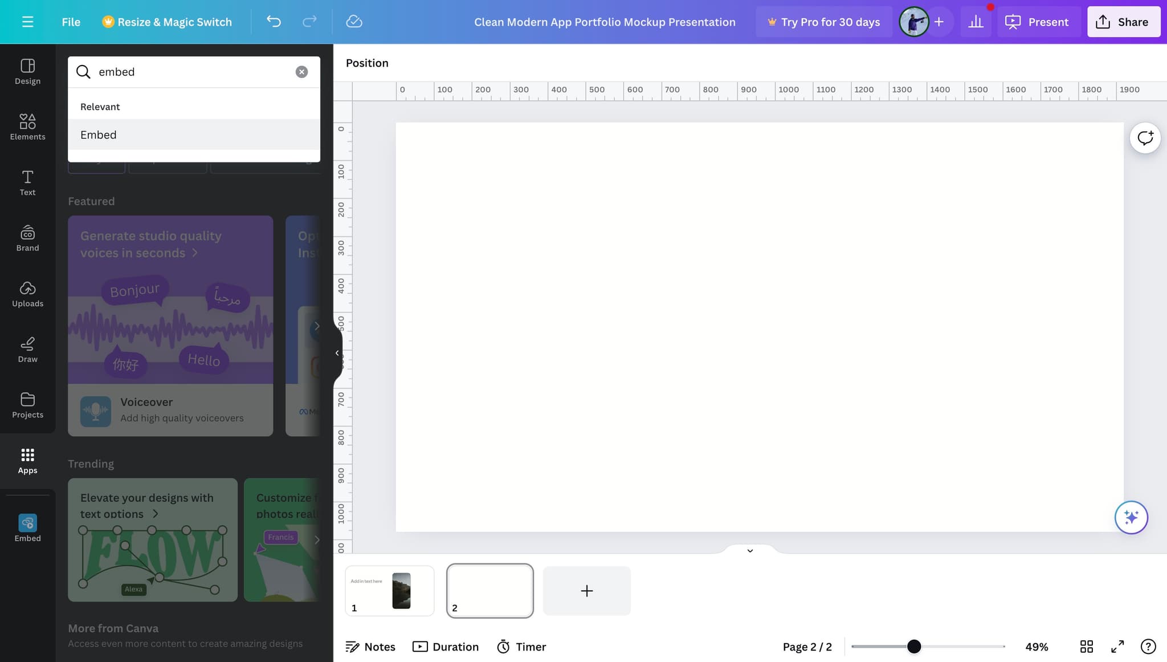Adjust the zoom level slider
This screenshot has height=662, width=1167.
point(913,646)
